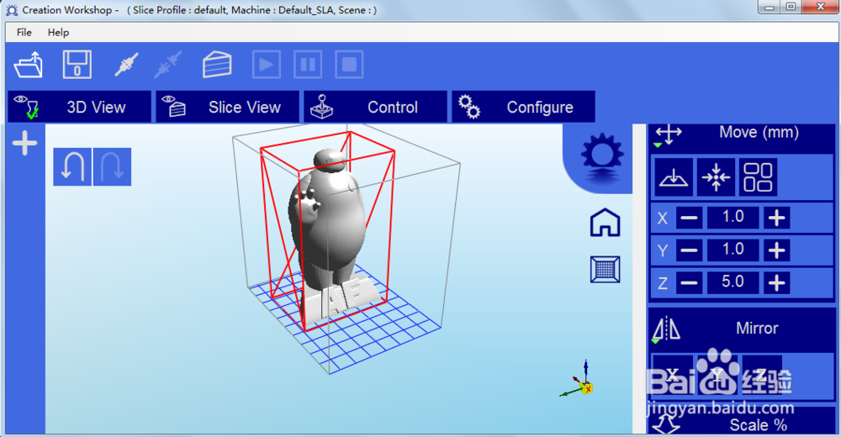Open the Control tab

[375, 107]
